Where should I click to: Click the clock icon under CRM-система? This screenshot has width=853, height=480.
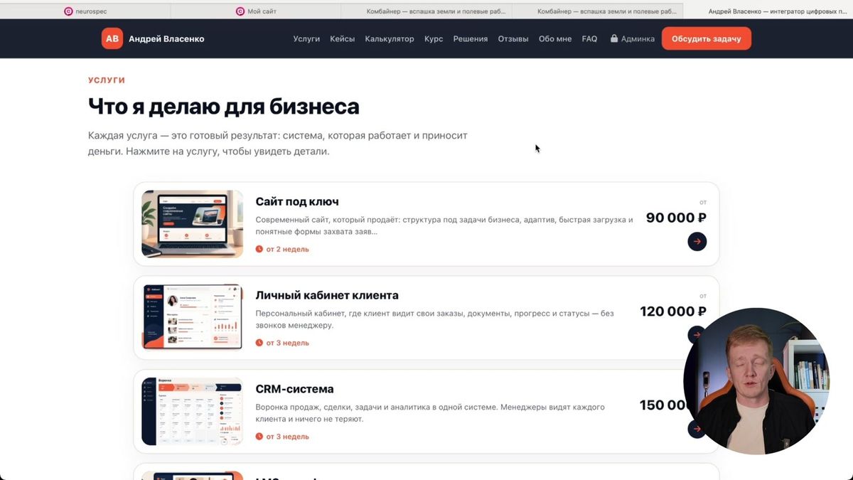[259, 437]
